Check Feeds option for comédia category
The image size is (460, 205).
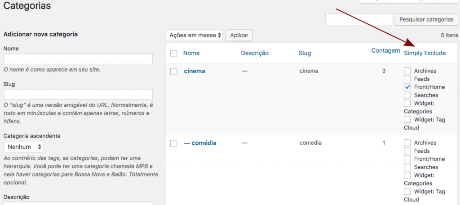pyautogui.click(x=407, y=151)
